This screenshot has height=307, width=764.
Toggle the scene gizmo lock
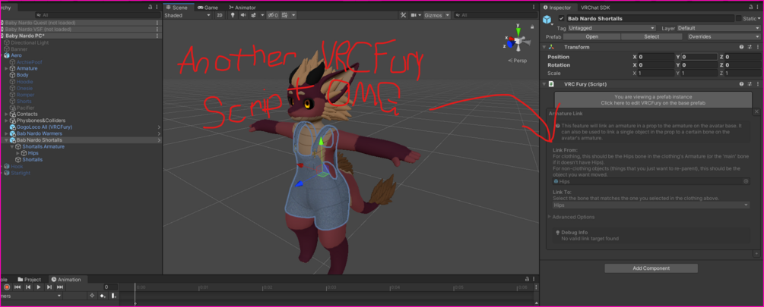[532, 27]
